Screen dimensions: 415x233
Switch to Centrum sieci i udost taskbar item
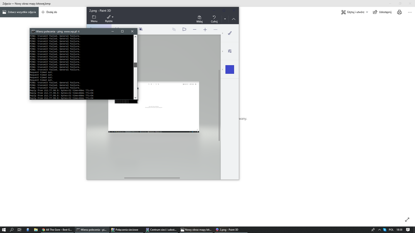coord(161,230)
